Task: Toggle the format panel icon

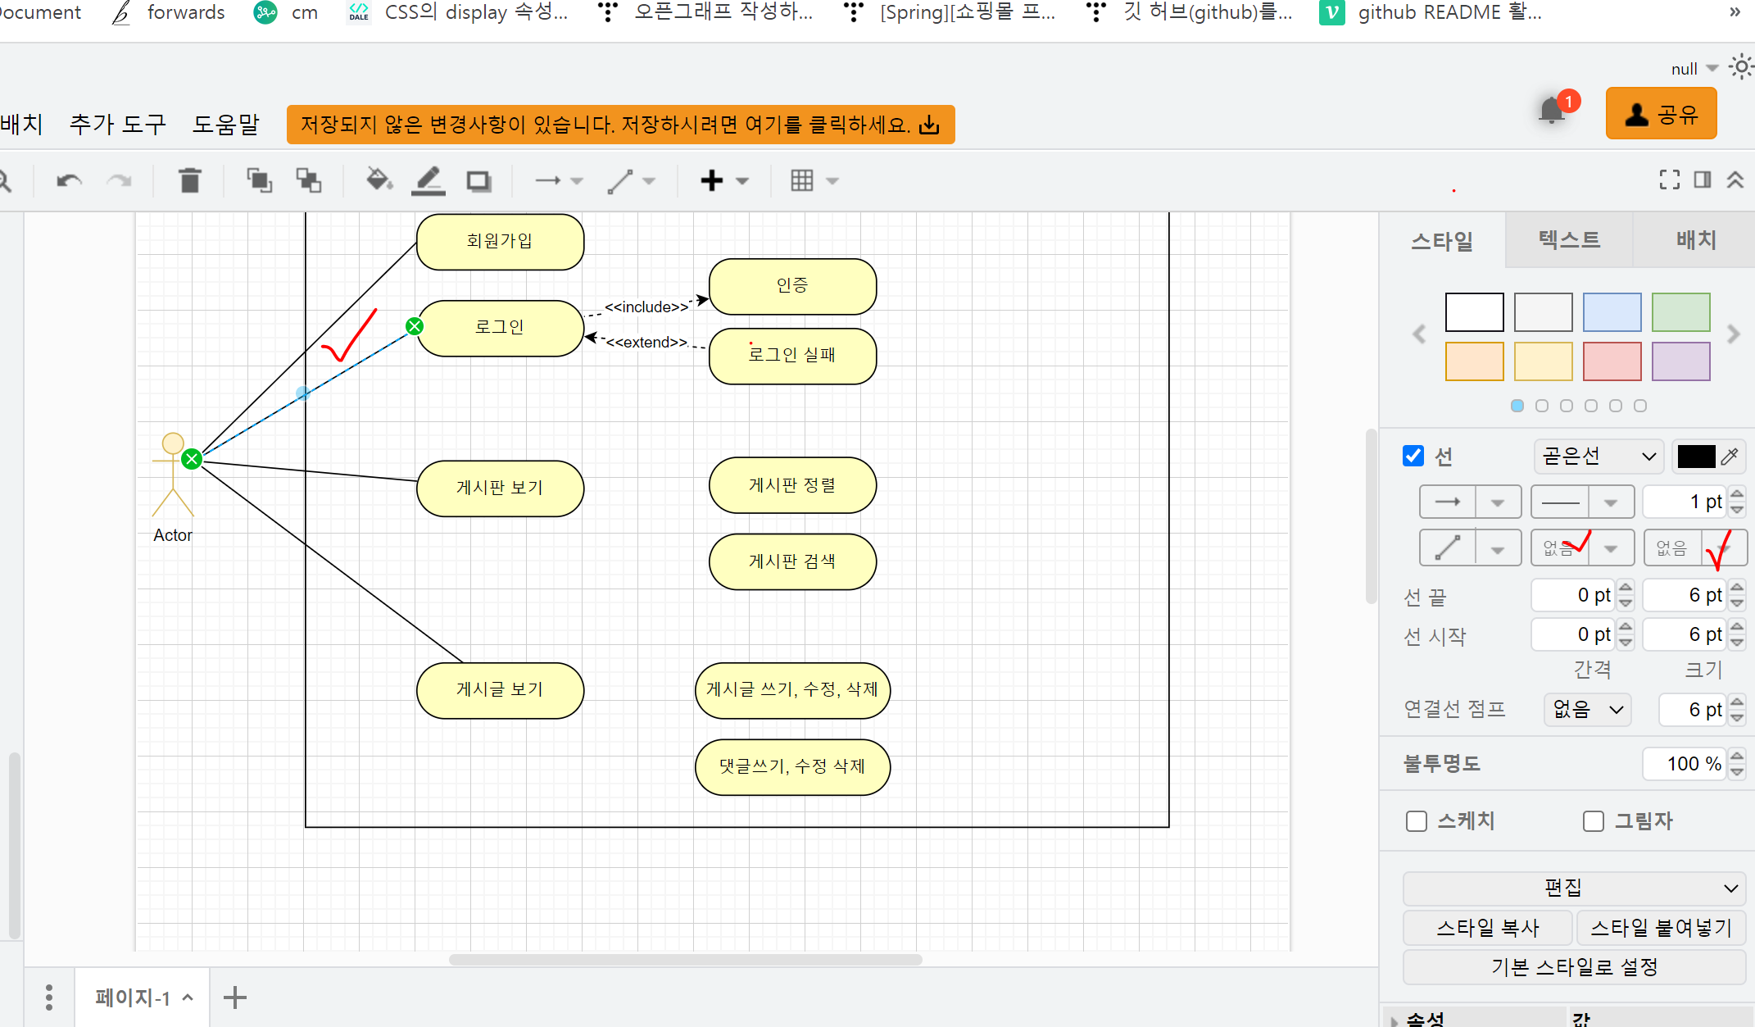Action: (1703, 179)
